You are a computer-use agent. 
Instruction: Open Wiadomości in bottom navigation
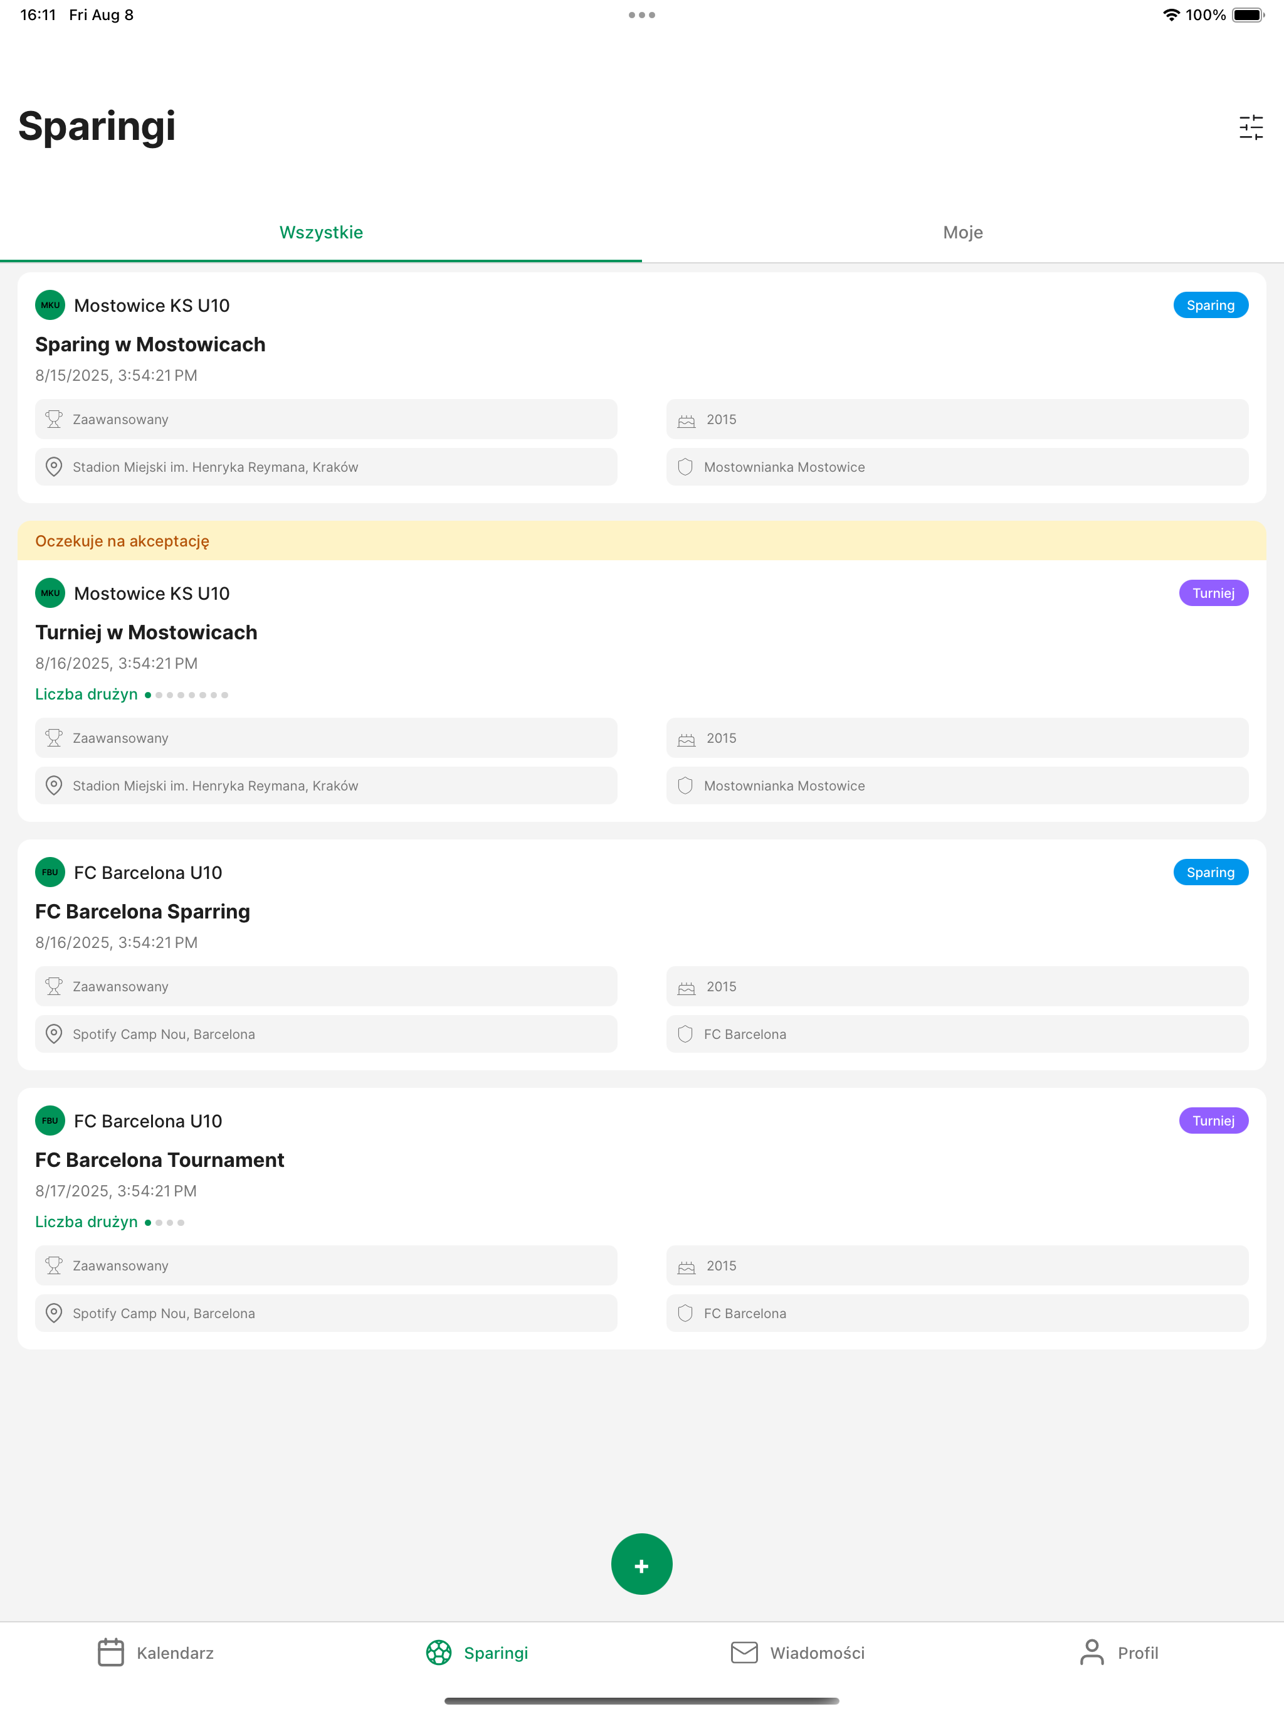797,1653
